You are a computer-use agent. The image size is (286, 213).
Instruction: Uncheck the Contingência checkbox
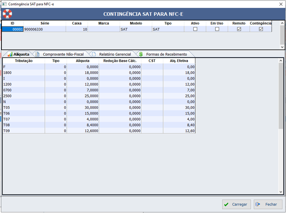click(261, 29)
